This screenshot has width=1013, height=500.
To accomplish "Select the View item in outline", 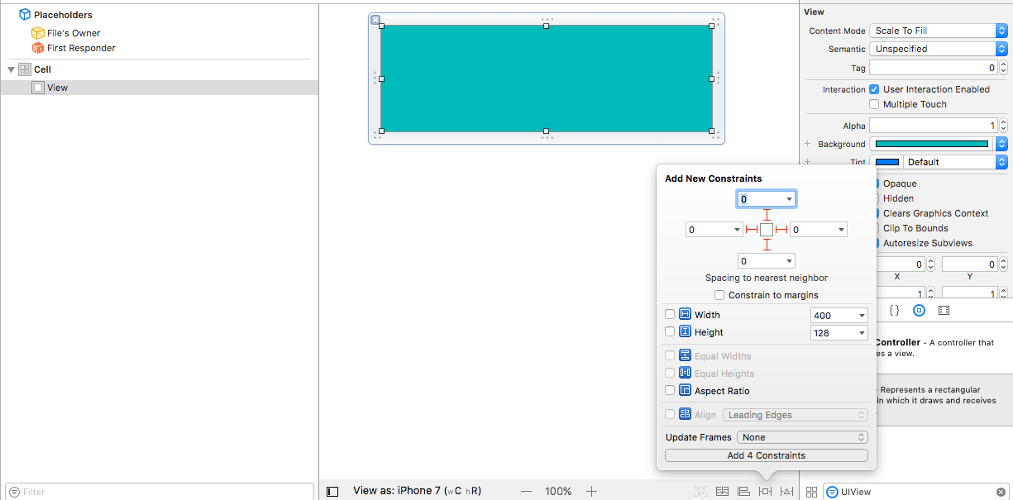I will pos(160,88).
